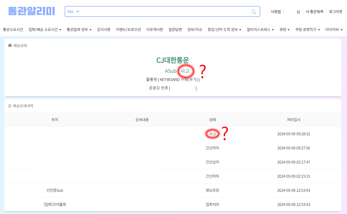
Task: Click 집화처리 row timestamp 2024-05-08 22:53:43
Action: 293,204
